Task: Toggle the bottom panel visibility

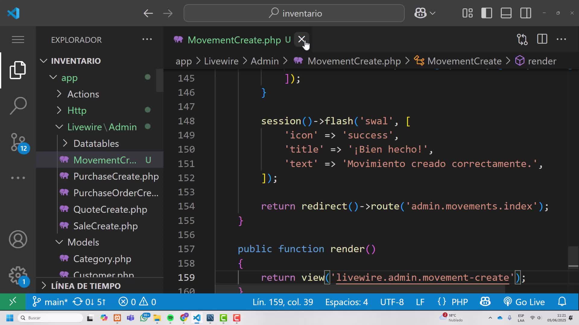Action: [x=506, y=13]
